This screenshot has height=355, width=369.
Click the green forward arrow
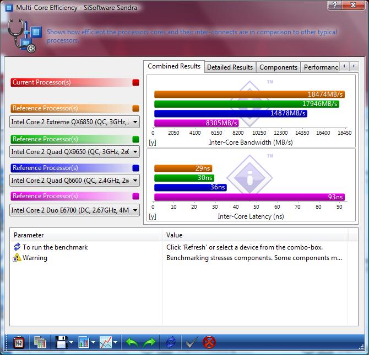(149, 342)
